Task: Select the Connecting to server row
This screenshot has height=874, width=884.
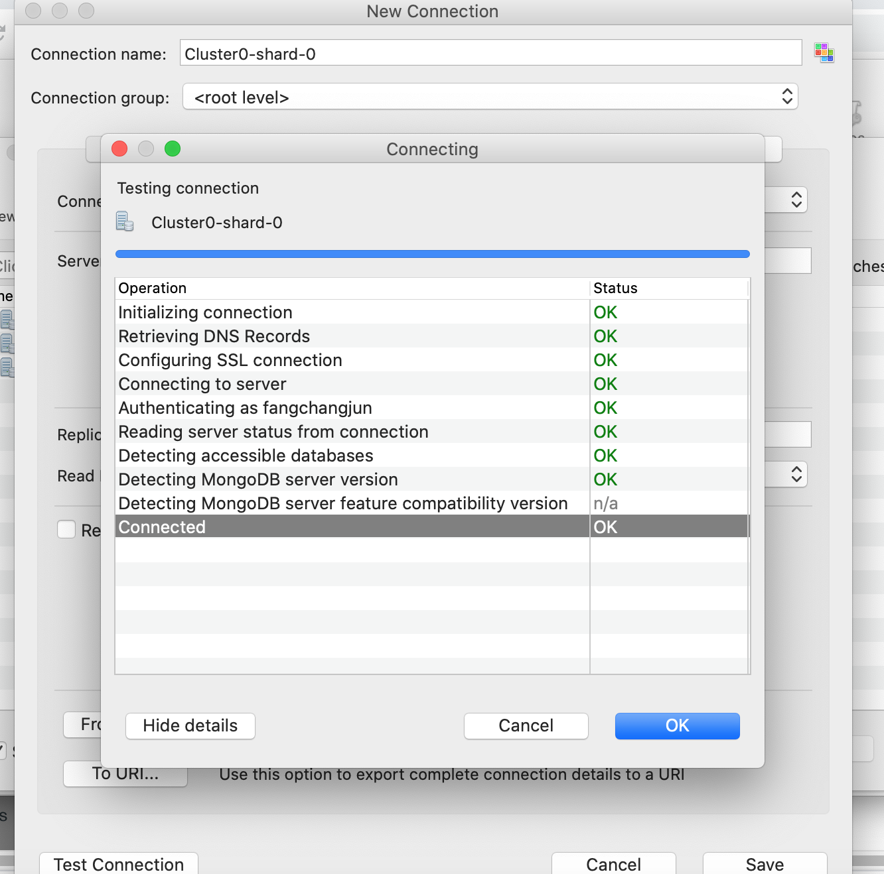Action: 432,383
